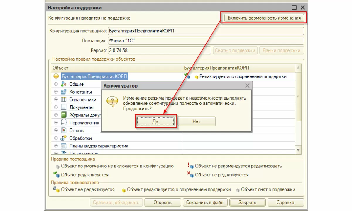Click Включить возможность изменения button
Image resolution: width=352 pixels, height=211 pixels.
pos(264,18)
